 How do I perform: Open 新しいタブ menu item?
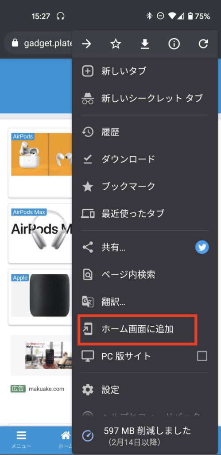click(145, 71)
